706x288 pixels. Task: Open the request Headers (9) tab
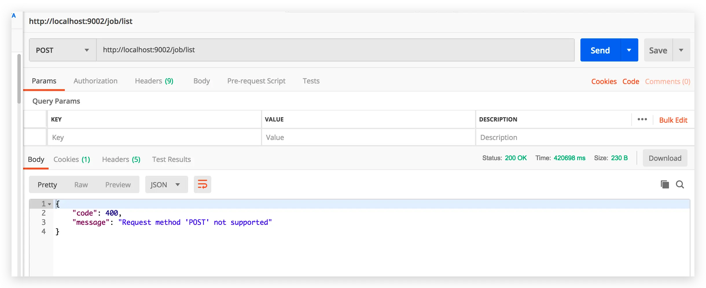pos(154,81)
